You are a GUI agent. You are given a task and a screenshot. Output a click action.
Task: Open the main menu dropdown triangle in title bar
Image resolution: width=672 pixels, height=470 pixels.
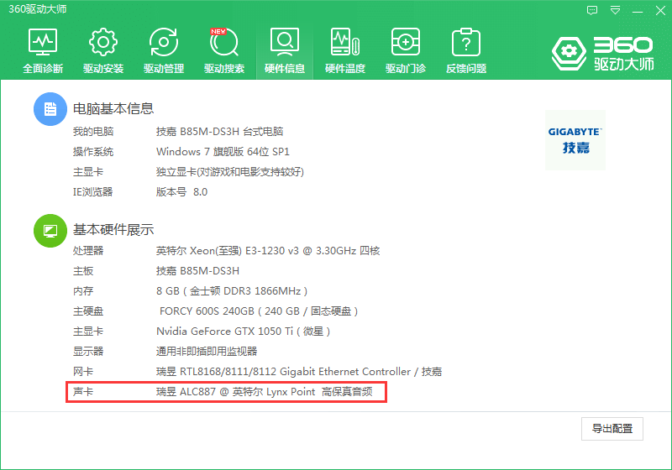pos(616,10)
